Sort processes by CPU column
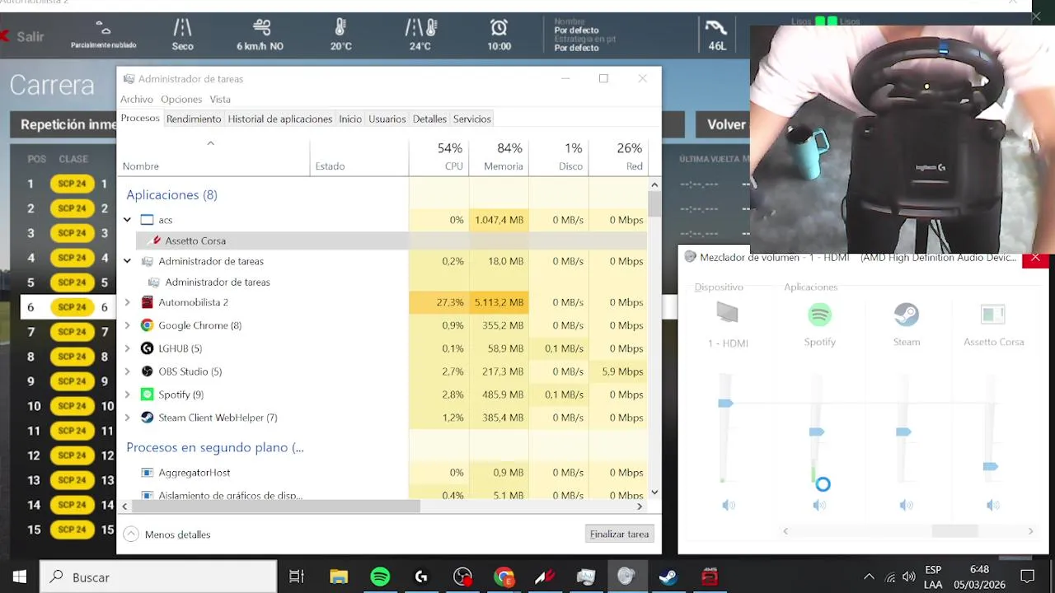Image resolution: width=1055 pixels, height=593 pixels. click(x=439, y=156)
